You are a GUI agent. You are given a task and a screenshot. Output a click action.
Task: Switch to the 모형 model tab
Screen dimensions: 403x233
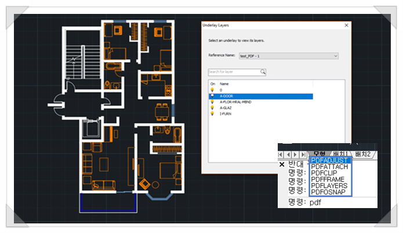pos(320,154)
